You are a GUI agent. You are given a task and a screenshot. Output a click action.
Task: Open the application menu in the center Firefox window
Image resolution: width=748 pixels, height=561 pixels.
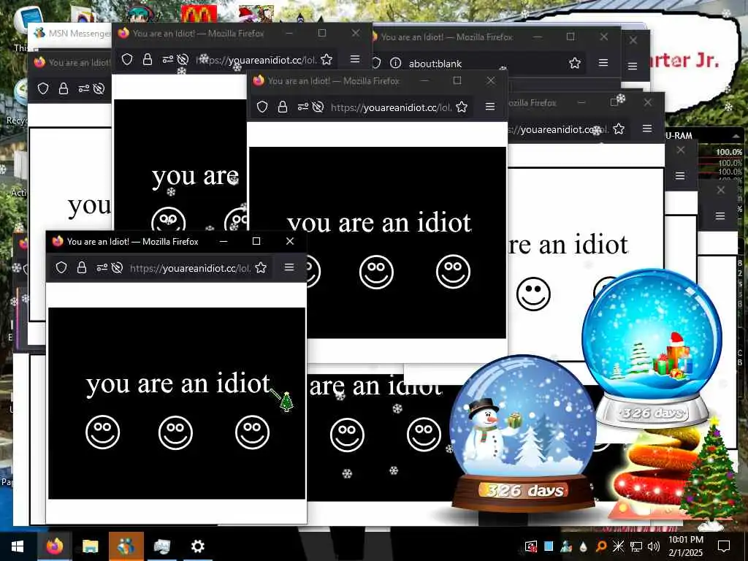490,107
